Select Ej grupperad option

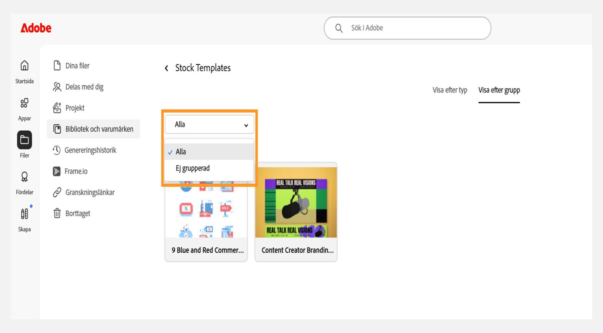tap(209, 169)
